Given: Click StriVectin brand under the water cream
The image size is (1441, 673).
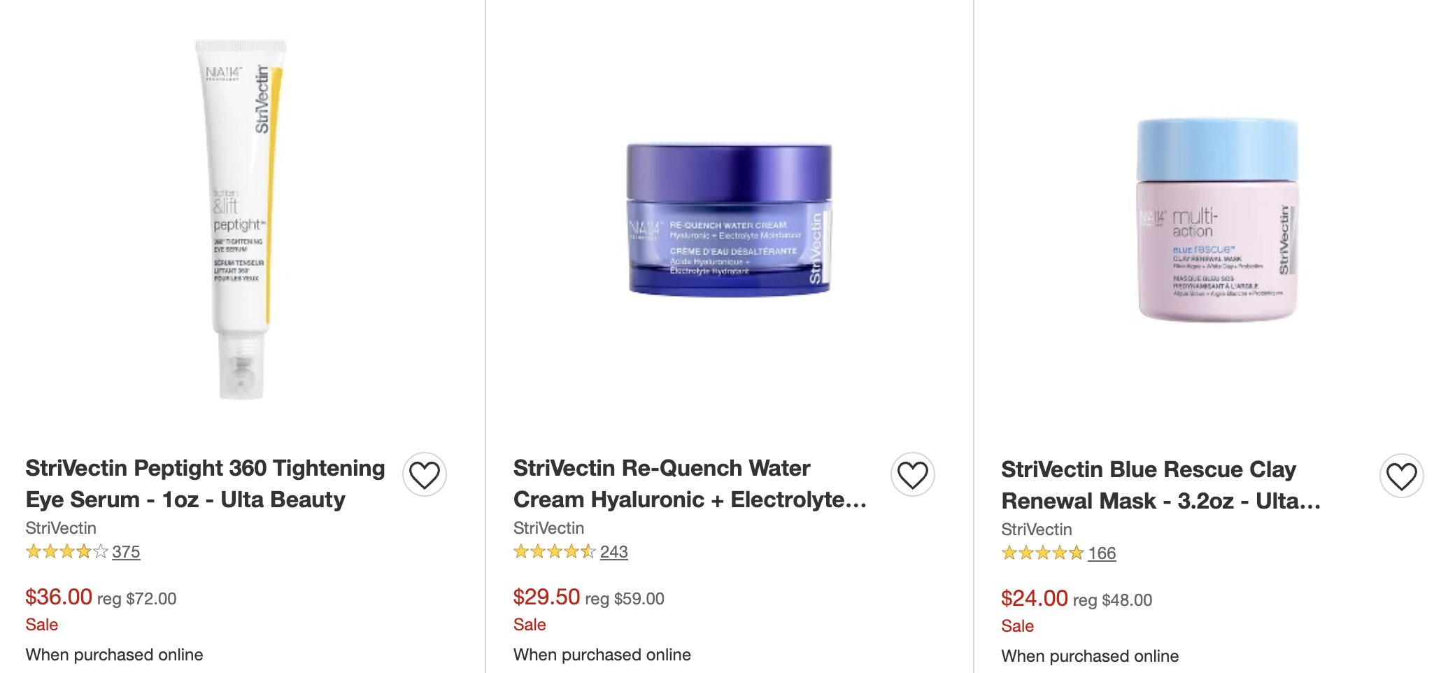Looking at the screenshot, I should pos(548,528).
